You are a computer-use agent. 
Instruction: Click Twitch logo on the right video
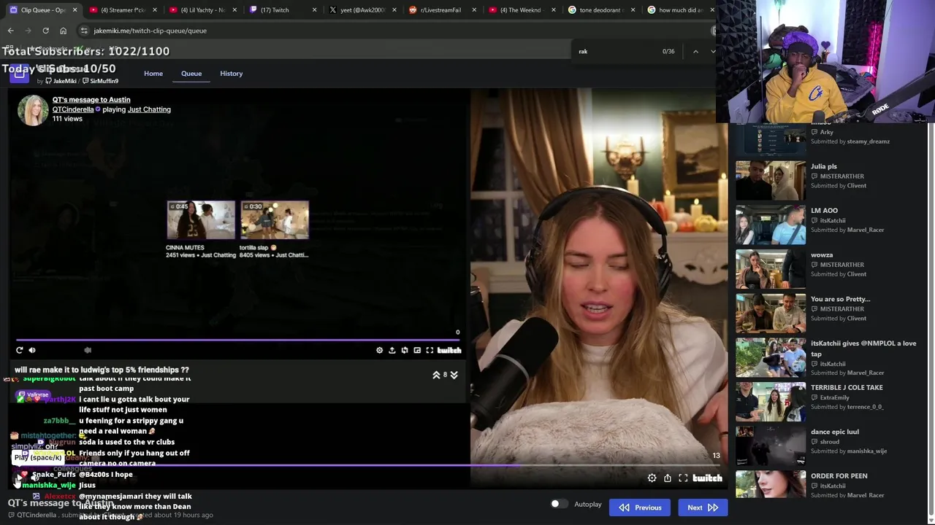click(707, 478)
